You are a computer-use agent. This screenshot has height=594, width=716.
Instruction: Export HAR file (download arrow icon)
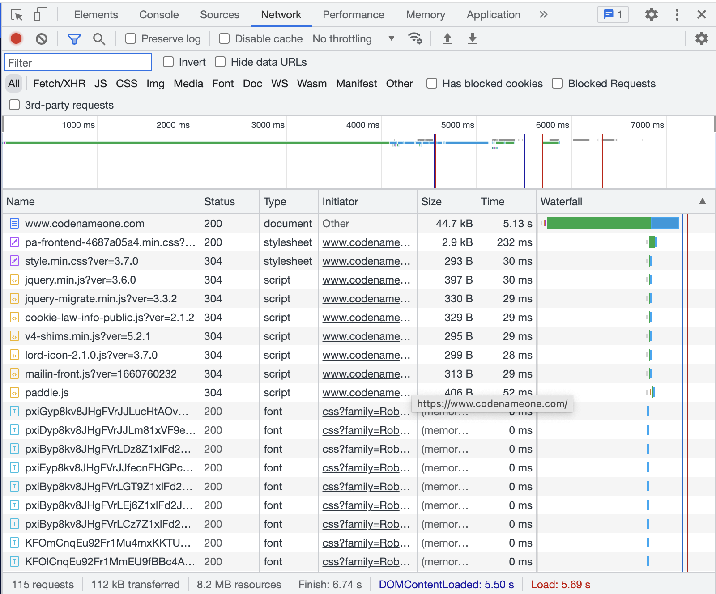pyautogui.click(x=472, y=38)
